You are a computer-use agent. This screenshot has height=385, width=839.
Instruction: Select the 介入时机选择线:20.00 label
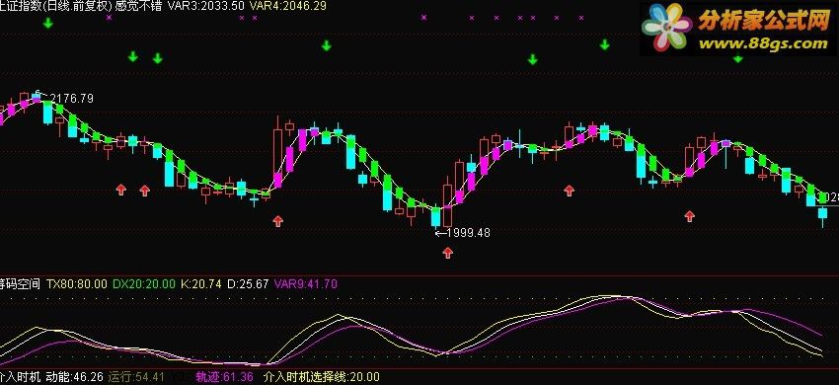point(322,377)
